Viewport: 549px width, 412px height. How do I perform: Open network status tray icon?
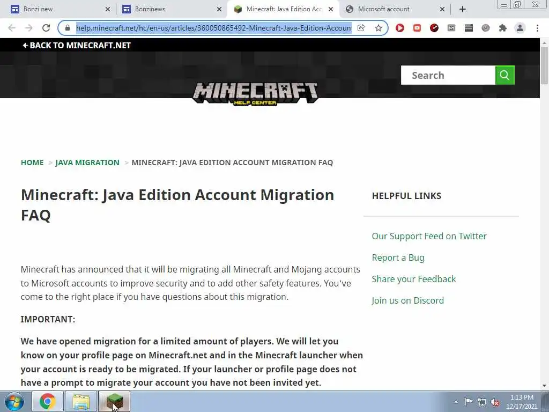pyautogui.click(x=482, y=402)
